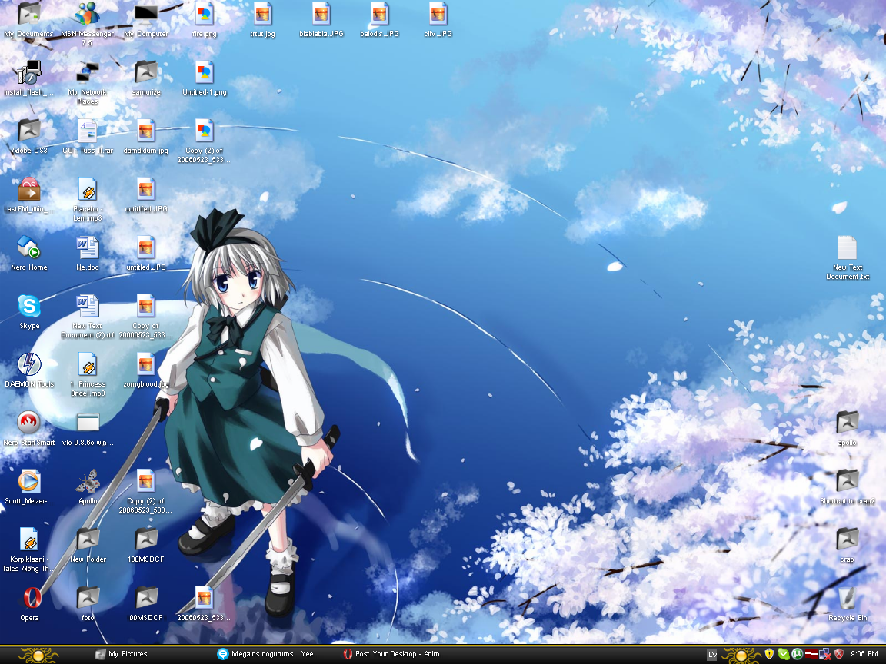Viewport: 886px width, 664px height.
Task: Select the samurize folder
Action: pyautogui.click(x=146, y=78)
